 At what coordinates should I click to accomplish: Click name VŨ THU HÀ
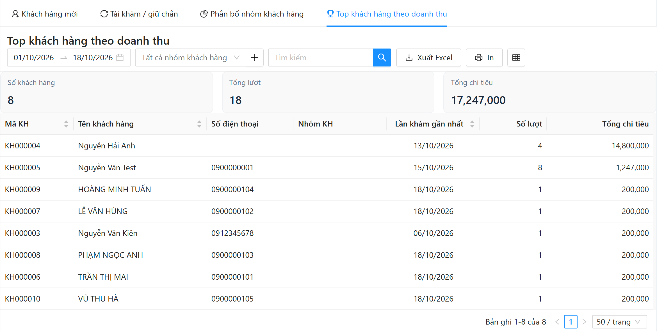[x=98, y=299]
